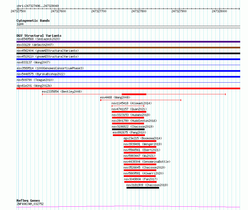Select the nsv4439304 (GenomeinaBottle) variant label

point(147,162)
